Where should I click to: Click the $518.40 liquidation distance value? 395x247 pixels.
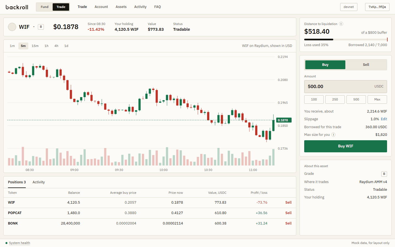tap(317, 32)
